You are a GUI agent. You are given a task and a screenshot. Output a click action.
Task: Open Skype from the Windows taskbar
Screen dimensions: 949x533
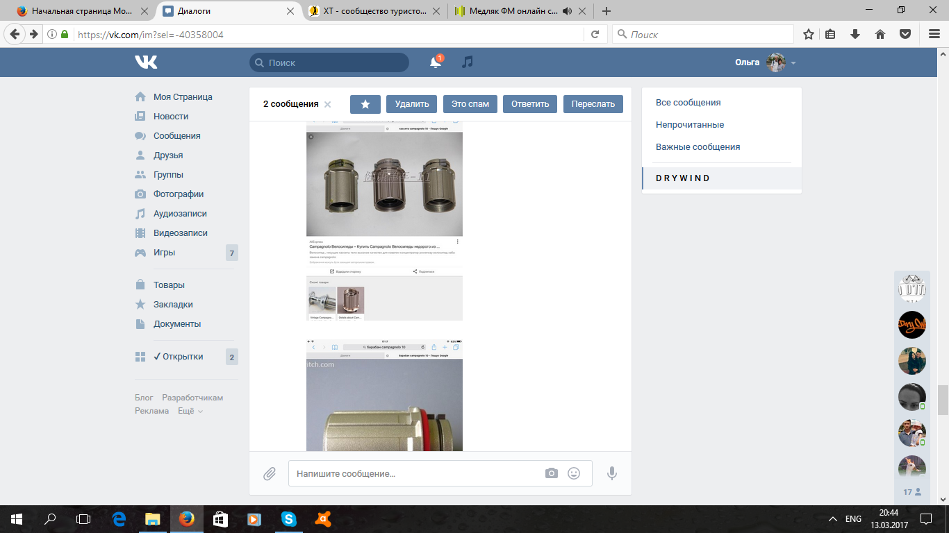click(288, 518)
